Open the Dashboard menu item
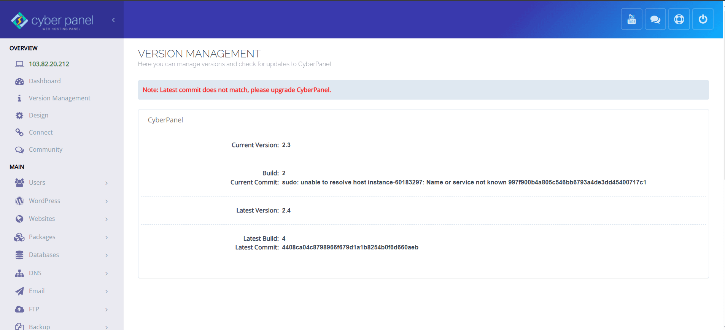Image resolution: width=725 pixels, height=330 pixels. [45, 81]
